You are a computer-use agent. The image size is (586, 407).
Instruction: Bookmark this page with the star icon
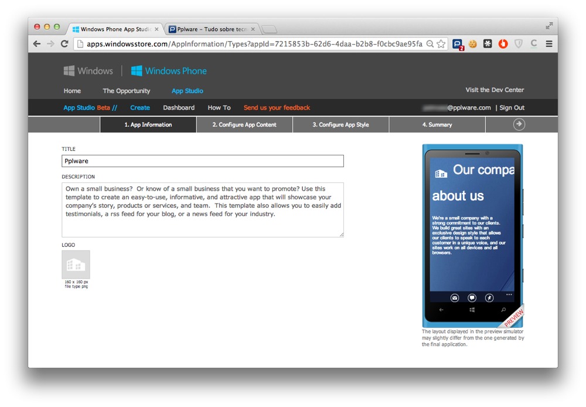441,44
